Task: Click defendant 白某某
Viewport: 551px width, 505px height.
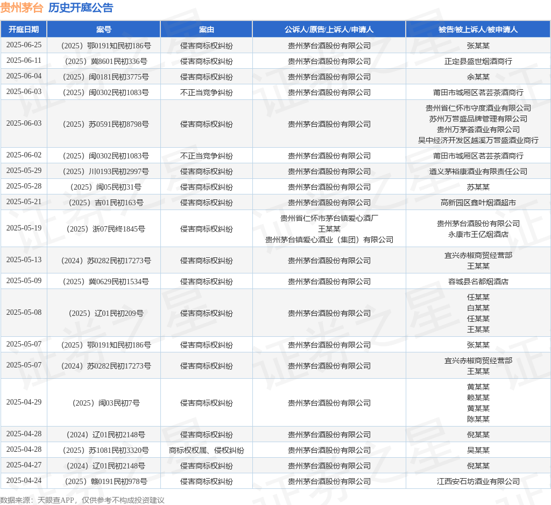Action: click(x=478, y=308)
